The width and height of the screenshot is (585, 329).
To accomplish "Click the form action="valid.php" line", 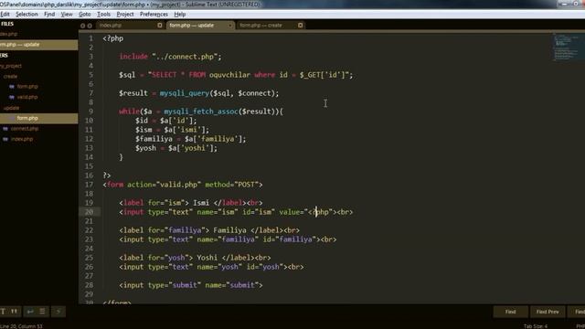I will click(x=183, y=185).
